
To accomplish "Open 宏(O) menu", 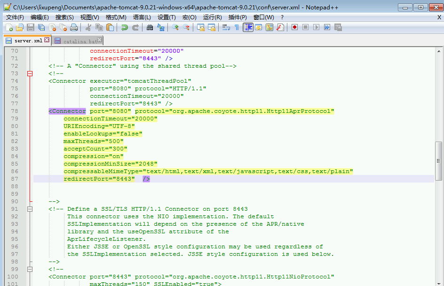I will [189, 17].
